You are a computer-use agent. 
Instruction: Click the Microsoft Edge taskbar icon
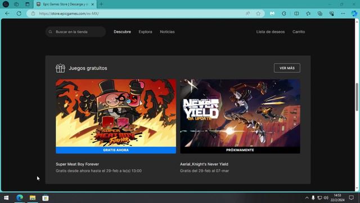coord(20,198)
